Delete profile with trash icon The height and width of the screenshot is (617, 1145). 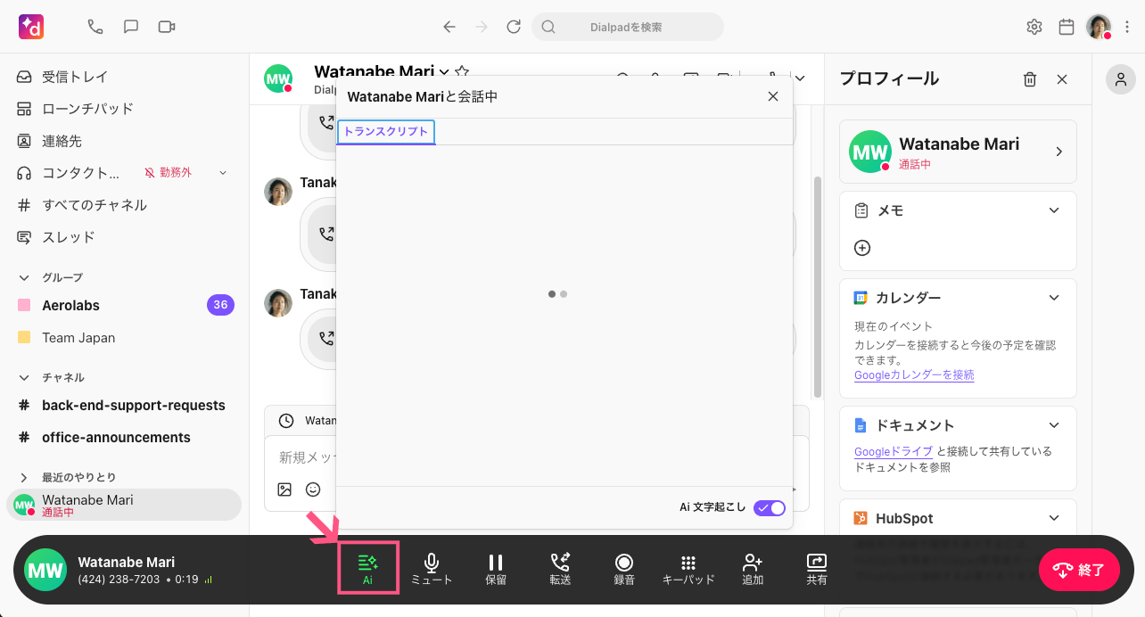1030,79
